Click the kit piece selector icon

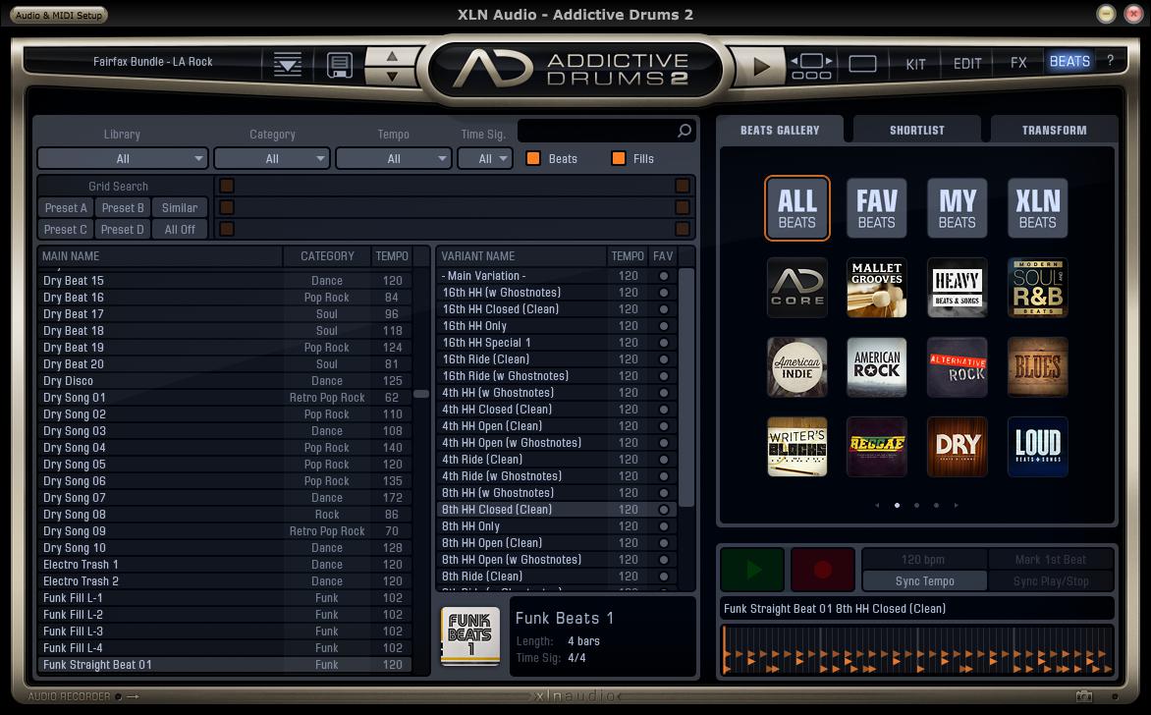coord(811,66)
